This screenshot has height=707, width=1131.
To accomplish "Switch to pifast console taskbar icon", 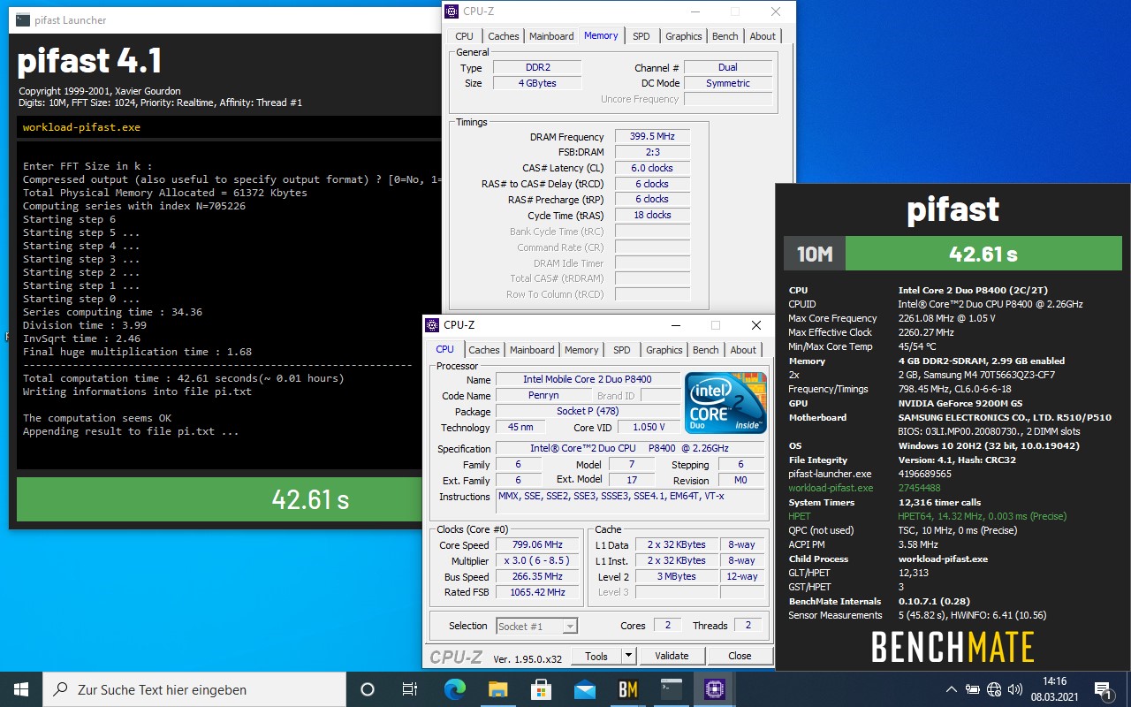I will pos(672,689).
